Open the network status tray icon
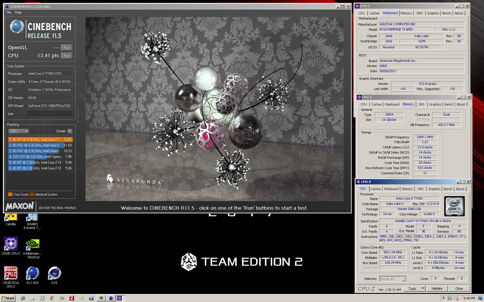 [450, 298]
